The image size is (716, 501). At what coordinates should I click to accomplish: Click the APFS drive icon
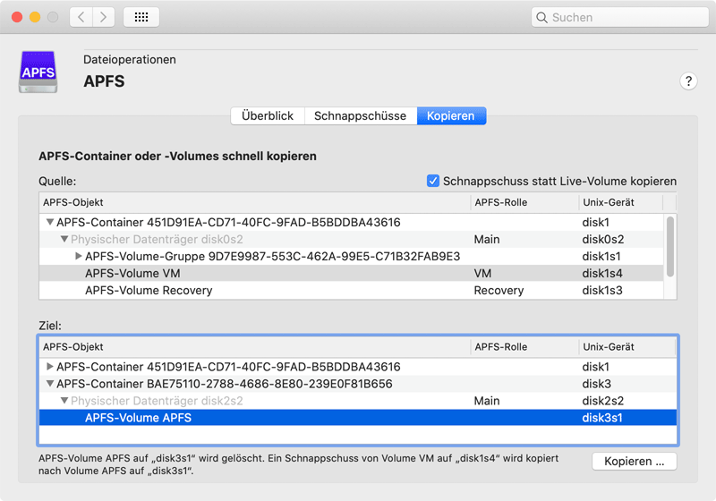click(38, 72)
